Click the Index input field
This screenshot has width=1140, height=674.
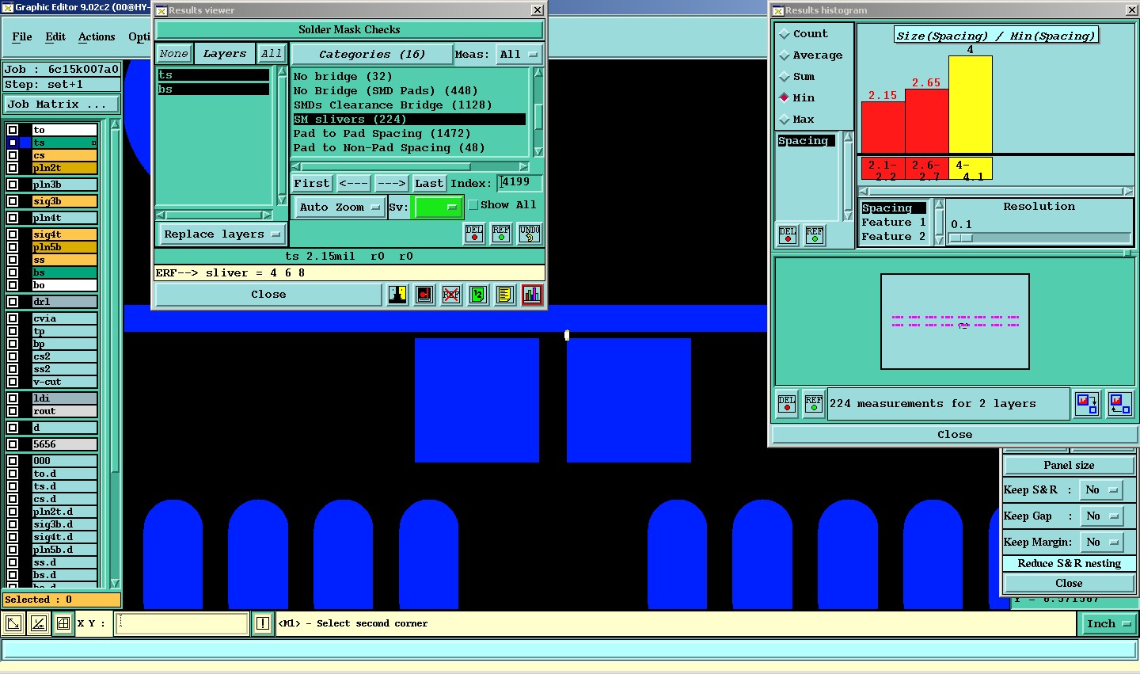tap(519, 183)
